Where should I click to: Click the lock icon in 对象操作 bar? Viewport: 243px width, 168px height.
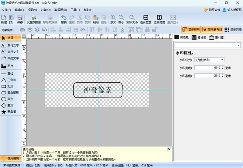point(147,29)
